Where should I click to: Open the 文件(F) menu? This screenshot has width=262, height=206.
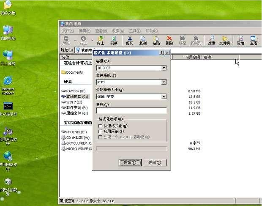[68, 31]
